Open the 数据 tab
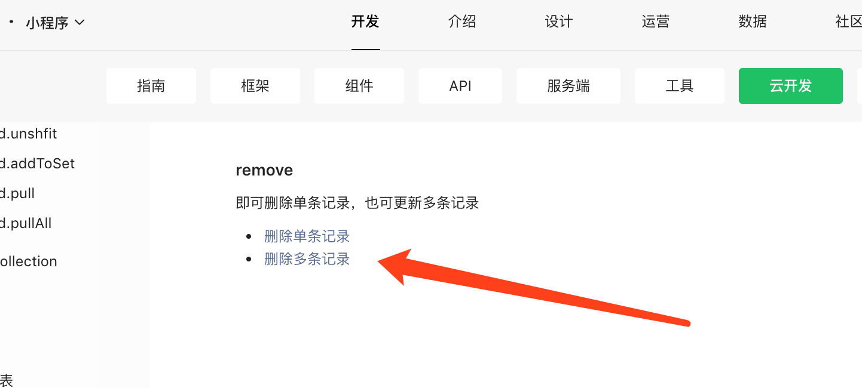862x388 pixels. pos(753,22)
